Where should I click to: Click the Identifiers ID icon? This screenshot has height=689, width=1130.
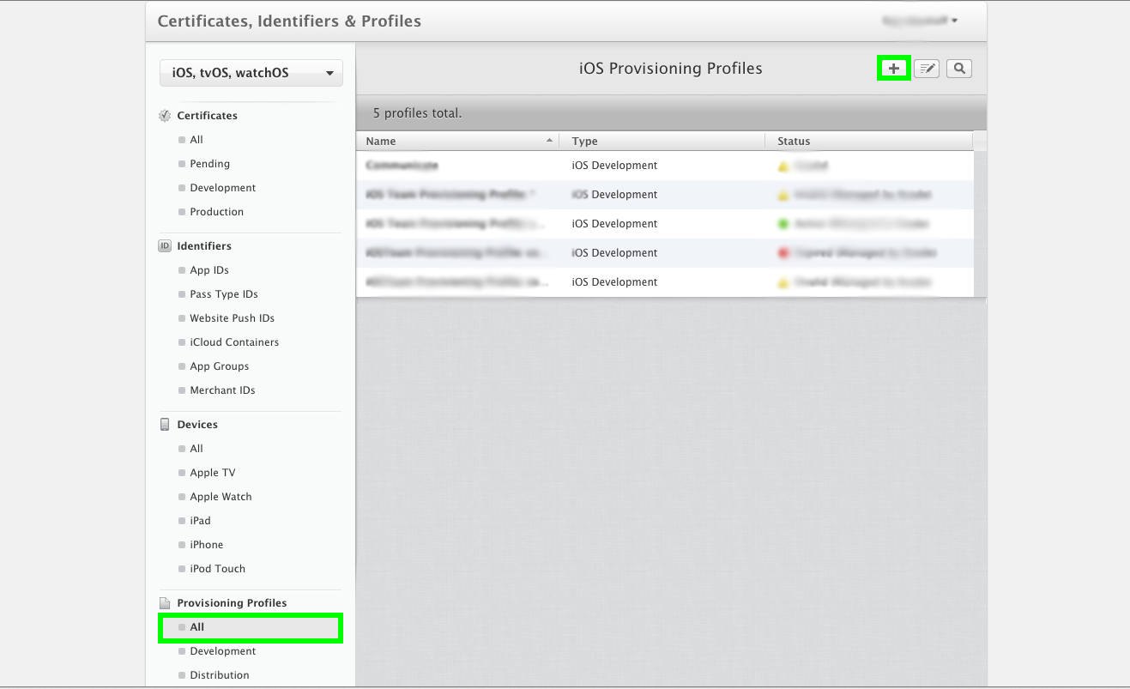(x=165, y=246)
